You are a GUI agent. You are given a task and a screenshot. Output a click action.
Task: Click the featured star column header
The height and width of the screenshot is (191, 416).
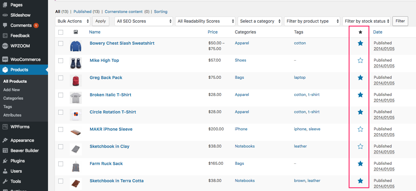(x=360, y=32)
